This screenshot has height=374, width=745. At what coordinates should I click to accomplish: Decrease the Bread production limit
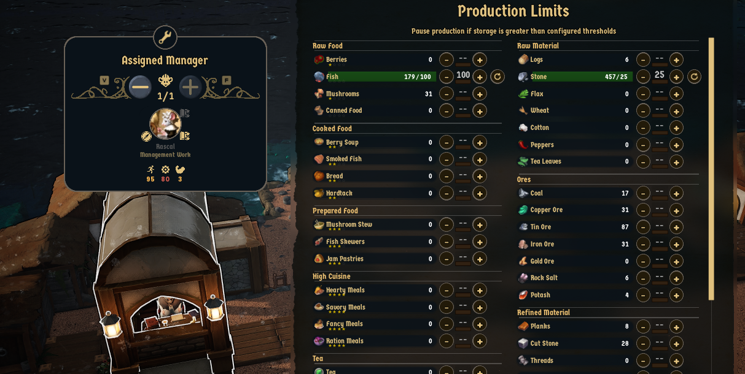point(447,177)
